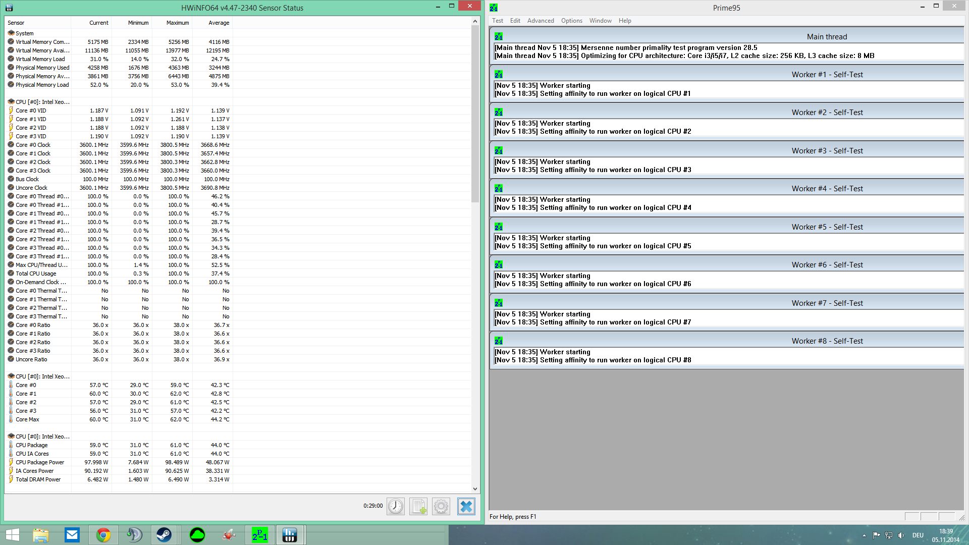Click the Worker #8 - Self-Test title bar

click(x=827, y=341)
